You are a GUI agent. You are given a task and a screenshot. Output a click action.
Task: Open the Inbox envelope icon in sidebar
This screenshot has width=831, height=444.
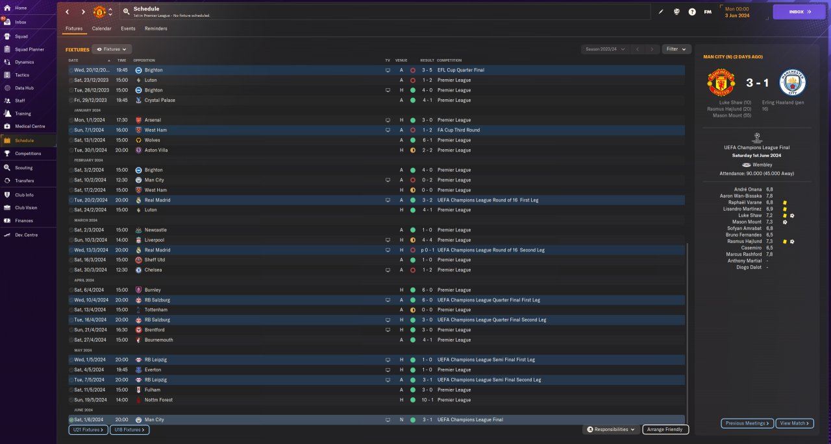[x=6, y=21]
